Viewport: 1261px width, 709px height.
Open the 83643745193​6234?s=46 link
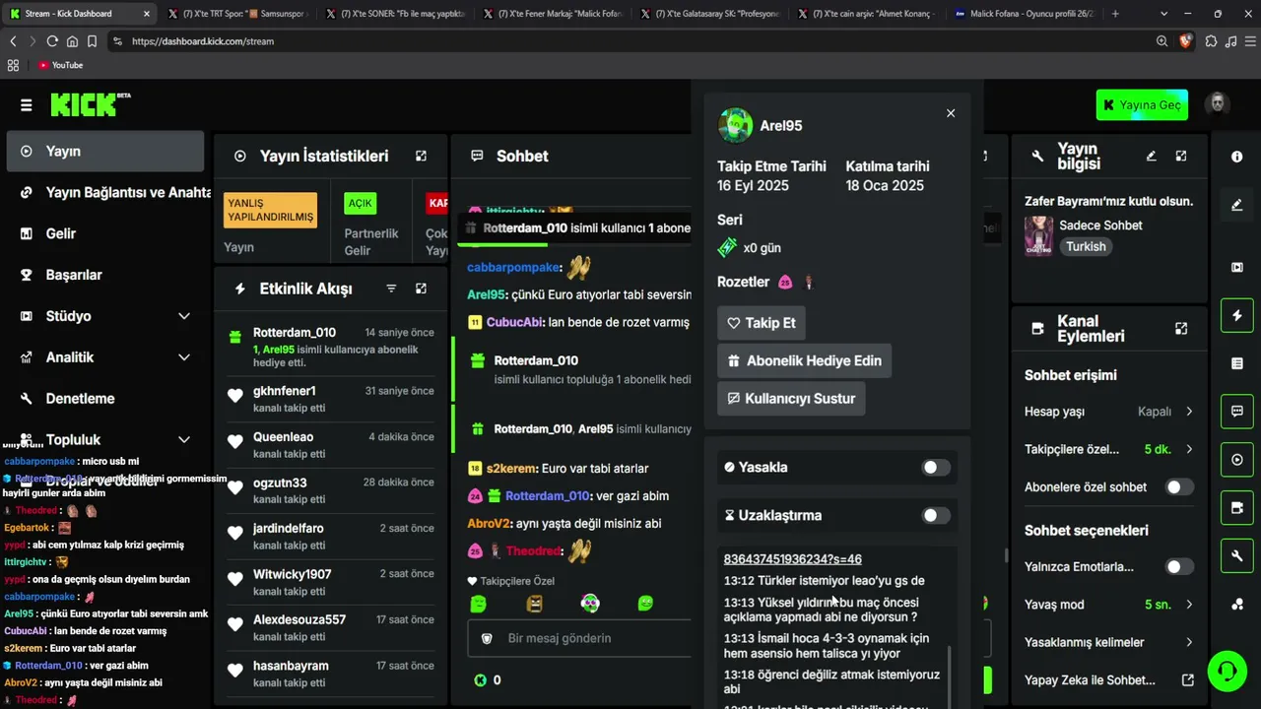(x=793, y=559)
